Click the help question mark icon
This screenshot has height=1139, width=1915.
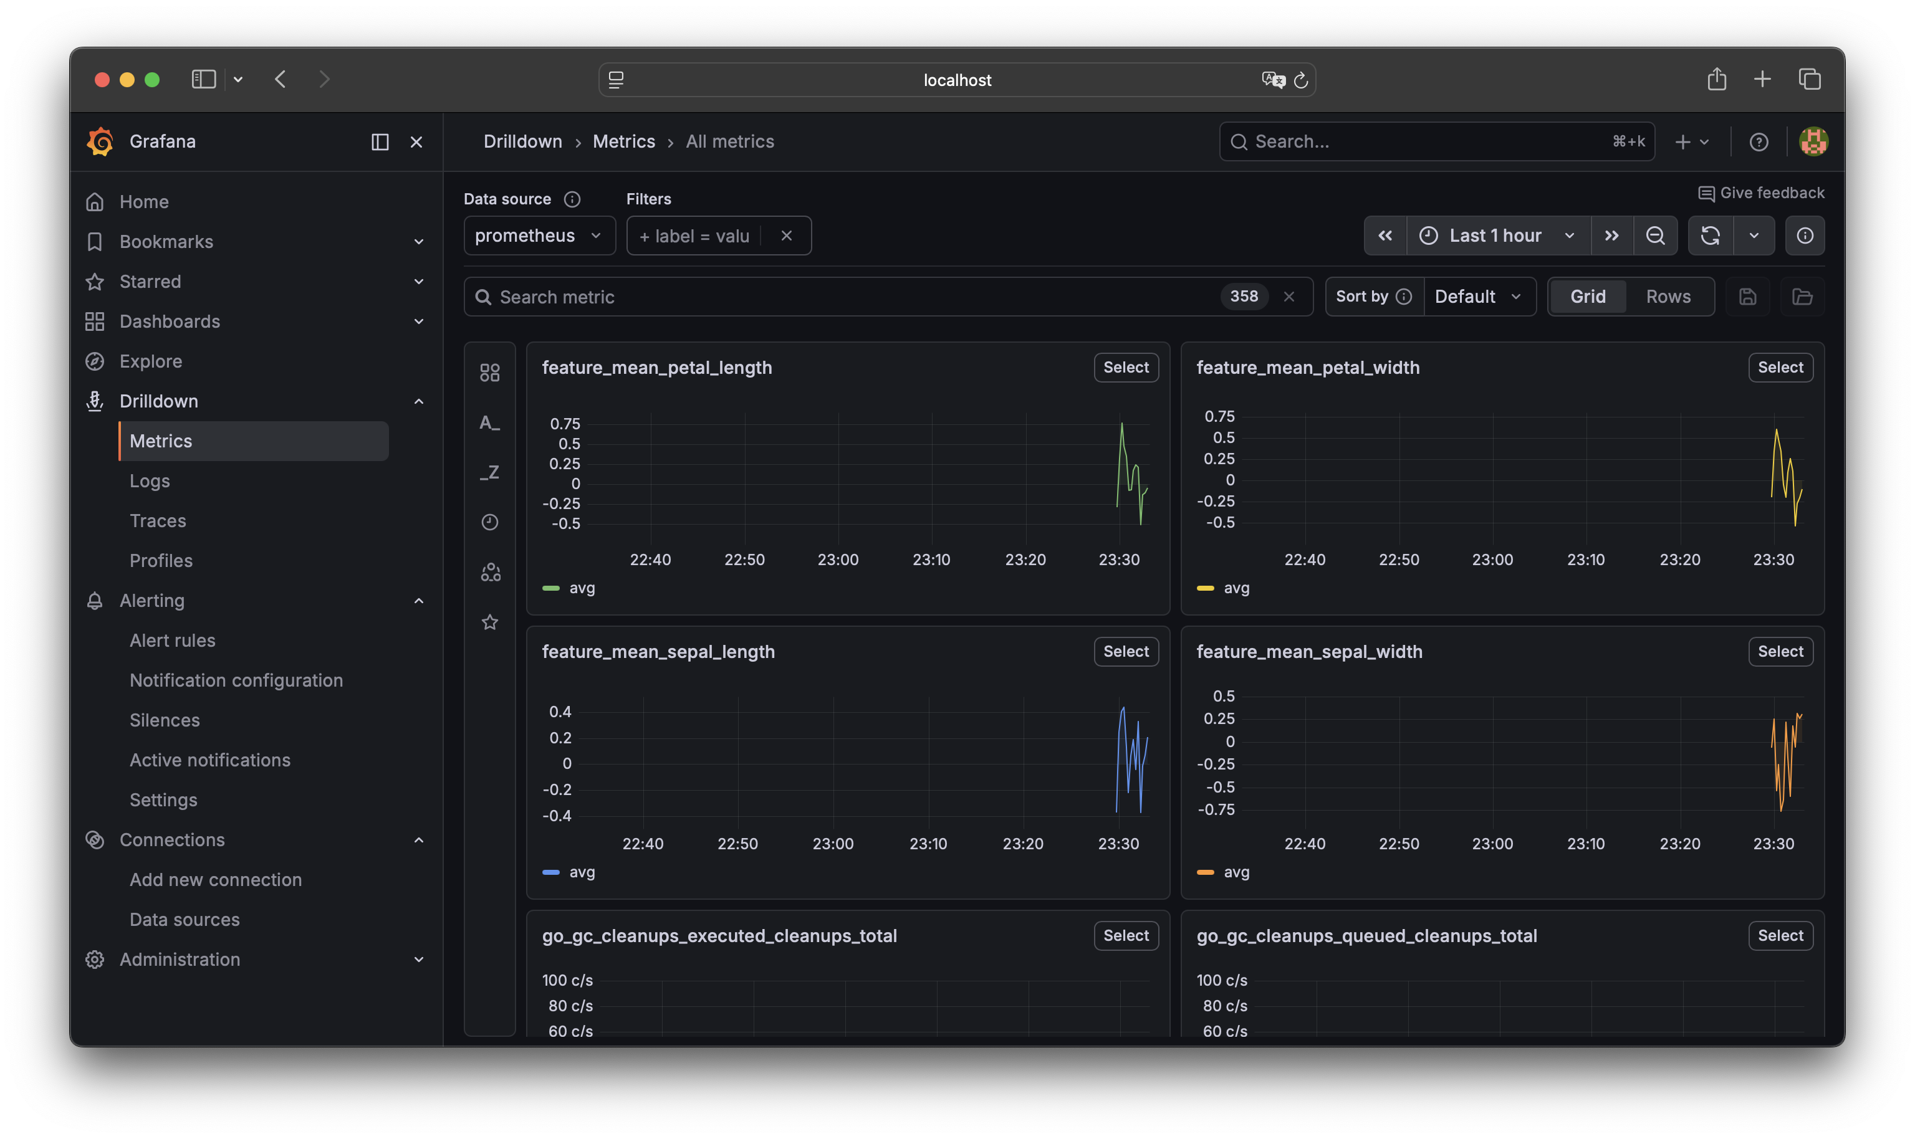[1759, 142]
